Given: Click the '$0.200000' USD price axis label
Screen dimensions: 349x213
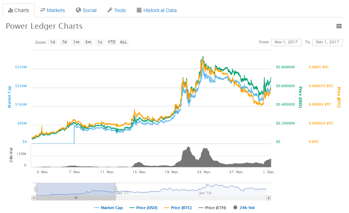Looking at the screenshot, I should (285, 123).
